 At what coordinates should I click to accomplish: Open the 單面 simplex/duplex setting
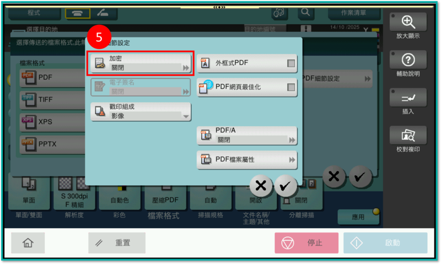(29, 194)
